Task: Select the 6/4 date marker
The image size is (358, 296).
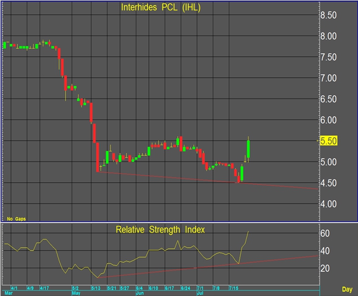Action: click(x=140, y=288)
